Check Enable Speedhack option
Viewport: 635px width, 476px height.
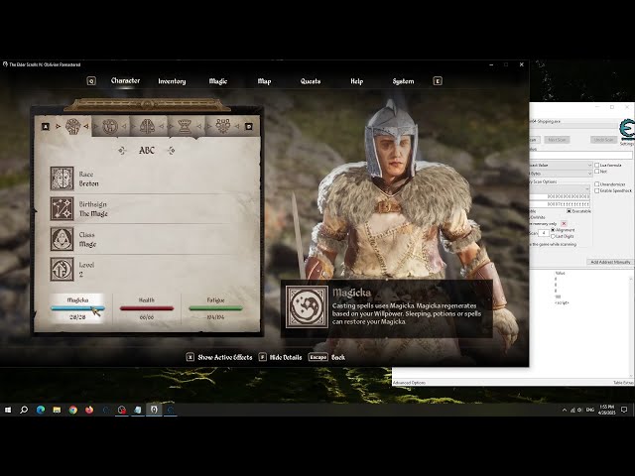click(x=597, y=190)
